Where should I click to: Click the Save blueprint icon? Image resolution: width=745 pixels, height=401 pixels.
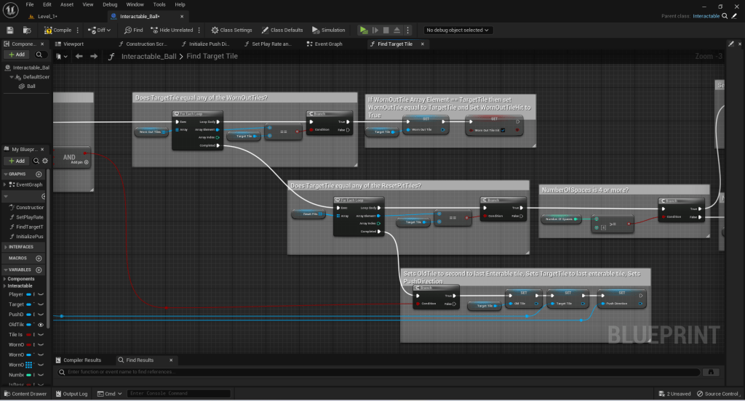10,30
